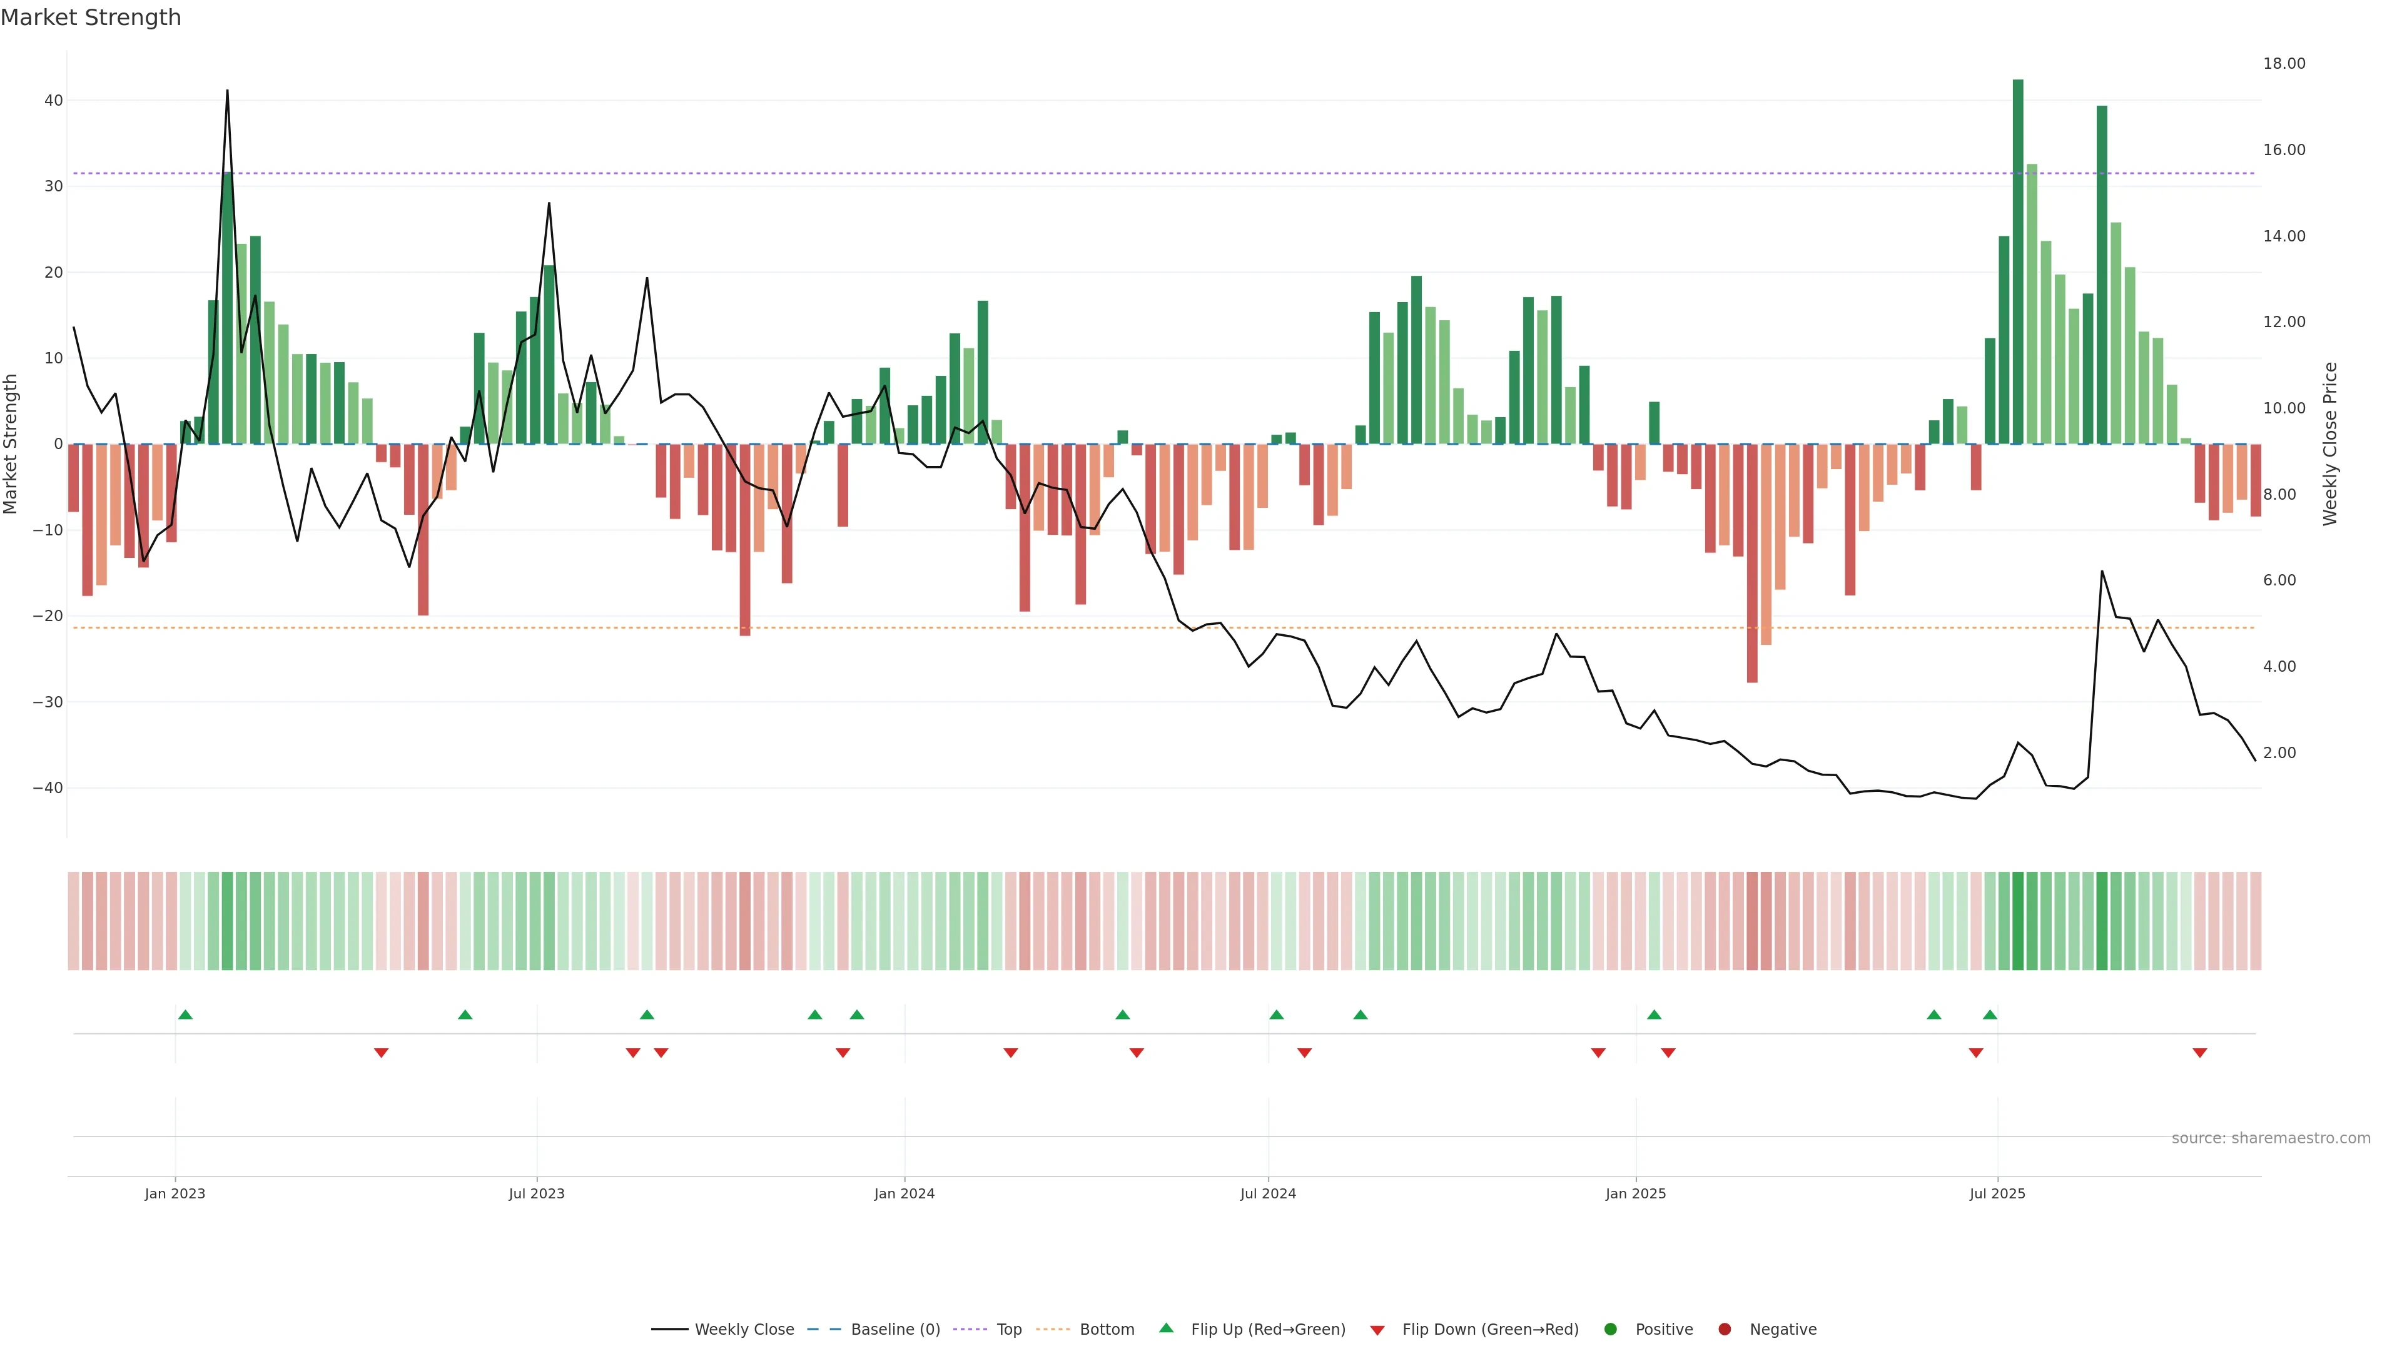Click the last red flip-down marker on the right
Screen dimensions: 2402x1351
pos(2200,1053)
